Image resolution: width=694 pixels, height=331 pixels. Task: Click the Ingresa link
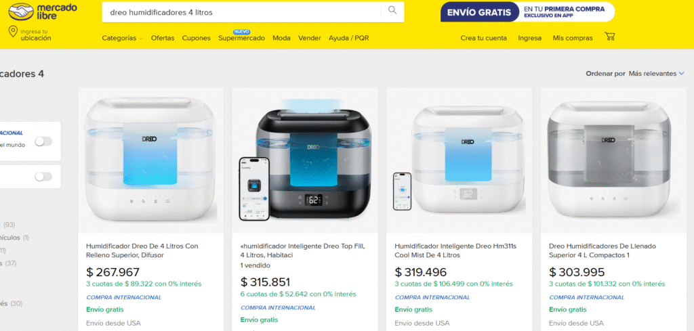530,38
